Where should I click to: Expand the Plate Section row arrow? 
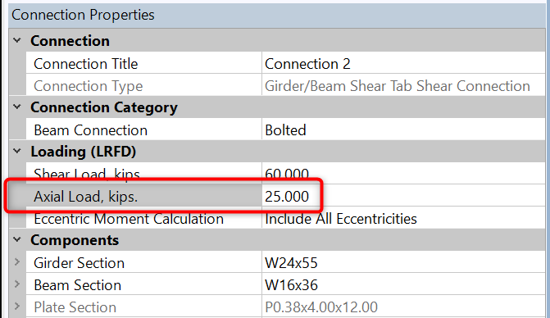(x=17, y=307)
